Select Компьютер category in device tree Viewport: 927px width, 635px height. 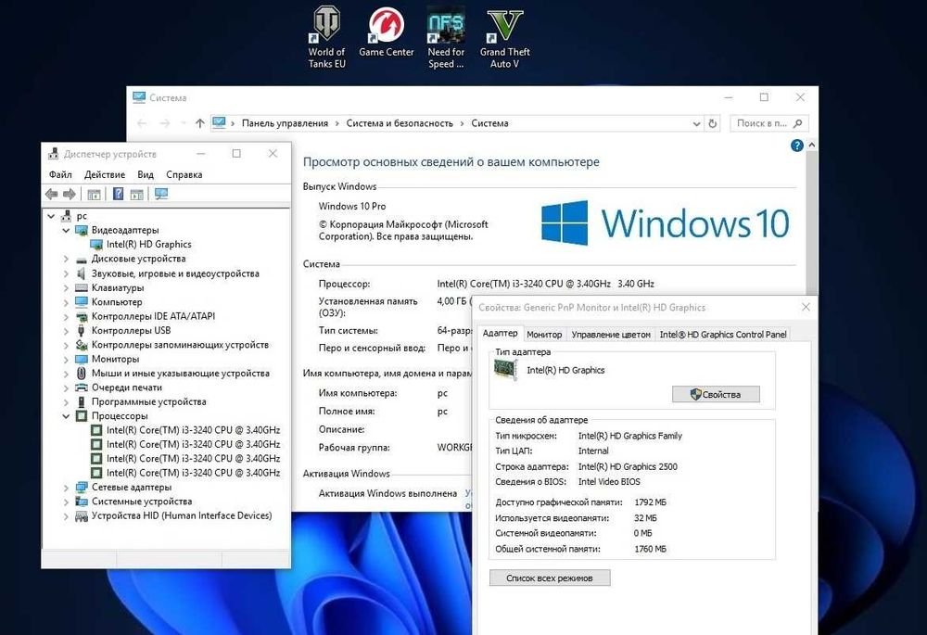tap(117, 302)
